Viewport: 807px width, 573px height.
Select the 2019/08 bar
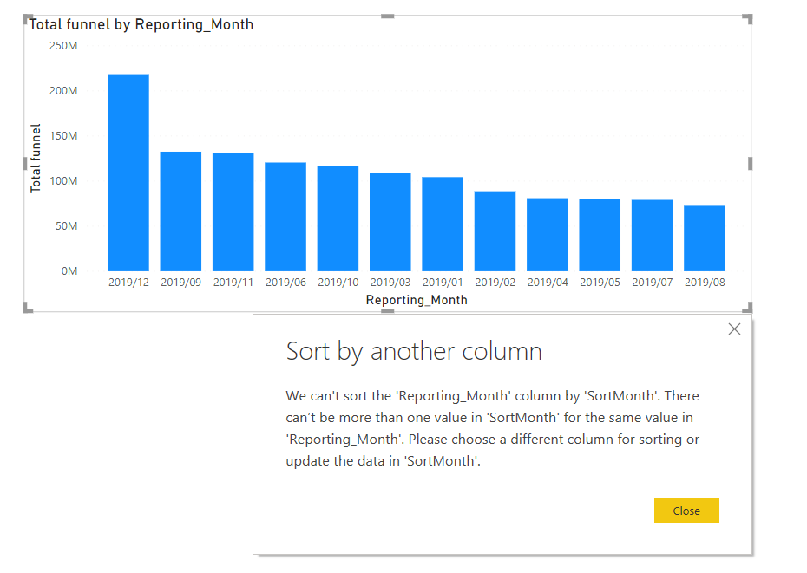pos(705,238)
